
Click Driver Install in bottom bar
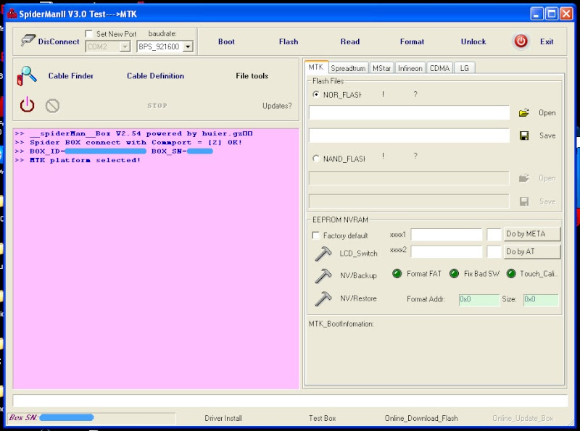click(x=223, y=418)
